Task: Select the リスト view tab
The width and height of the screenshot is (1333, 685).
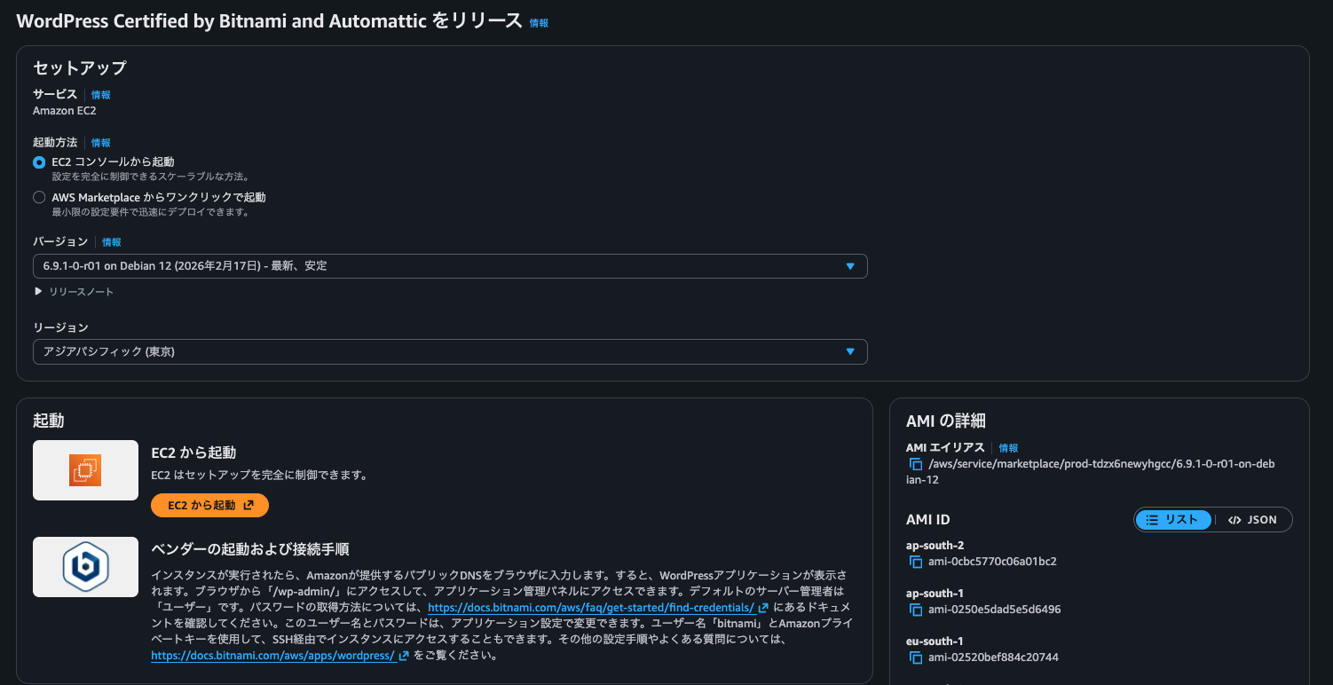Action: coord(1173,519)
